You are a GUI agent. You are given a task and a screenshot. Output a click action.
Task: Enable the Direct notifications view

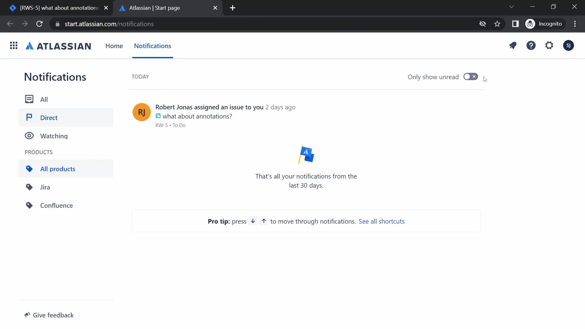coord(49,117)
